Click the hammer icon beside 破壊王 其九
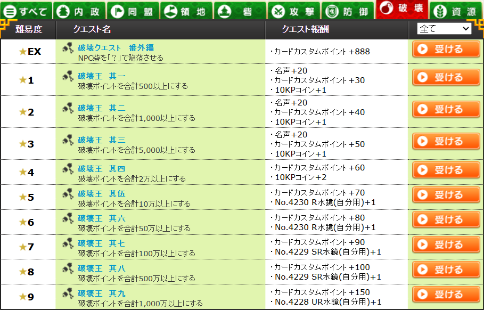The width and height of the screenshot is (484, 310). [68, 293]
